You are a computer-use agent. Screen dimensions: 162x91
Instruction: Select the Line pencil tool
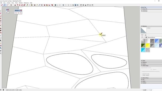point(4,5)
